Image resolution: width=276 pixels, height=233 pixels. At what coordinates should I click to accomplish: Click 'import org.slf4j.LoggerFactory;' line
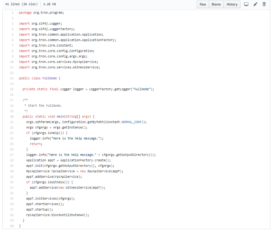pyautogui.click(x=47, y=29)
